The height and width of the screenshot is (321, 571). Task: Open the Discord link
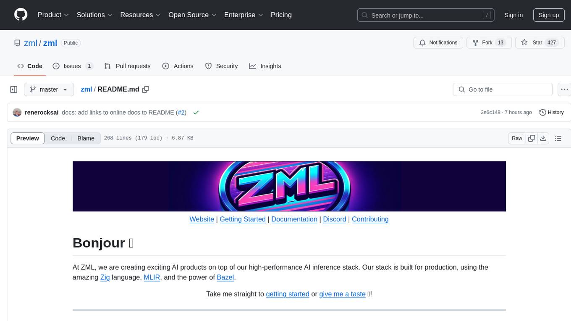[335, 219]
